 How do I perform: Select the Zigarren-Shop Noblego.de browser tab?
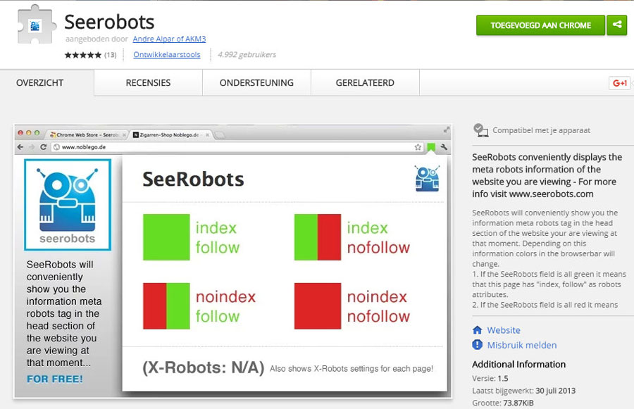point(170,135)
